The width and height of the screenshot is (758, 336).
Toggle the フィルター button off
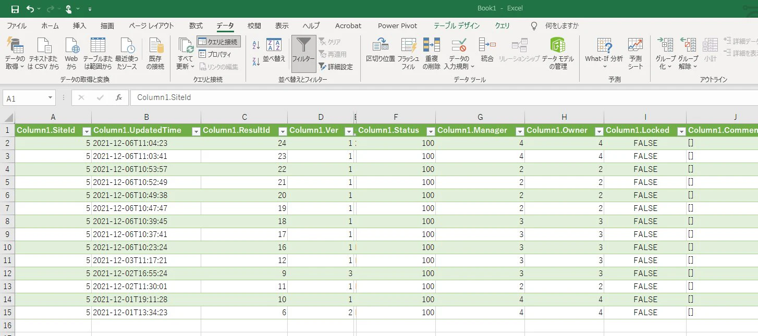pos(303,54)
